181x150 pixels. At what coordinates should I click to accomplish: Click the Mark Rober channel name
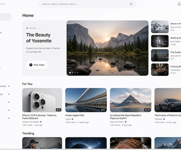175,41
